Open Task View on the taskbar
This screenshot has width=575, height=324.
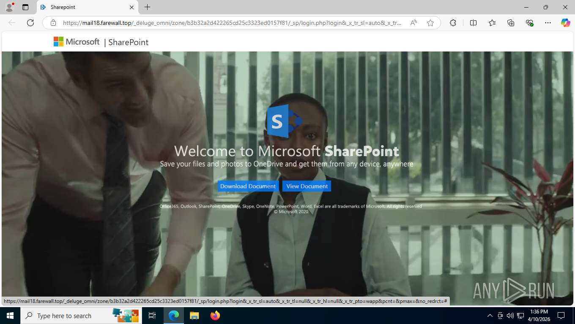pyautogui.click(x=152, y=316)
